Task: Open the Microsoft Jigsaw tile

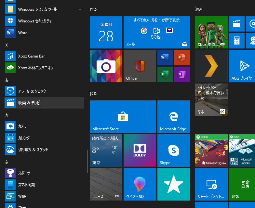Action: tap(211, 150)
